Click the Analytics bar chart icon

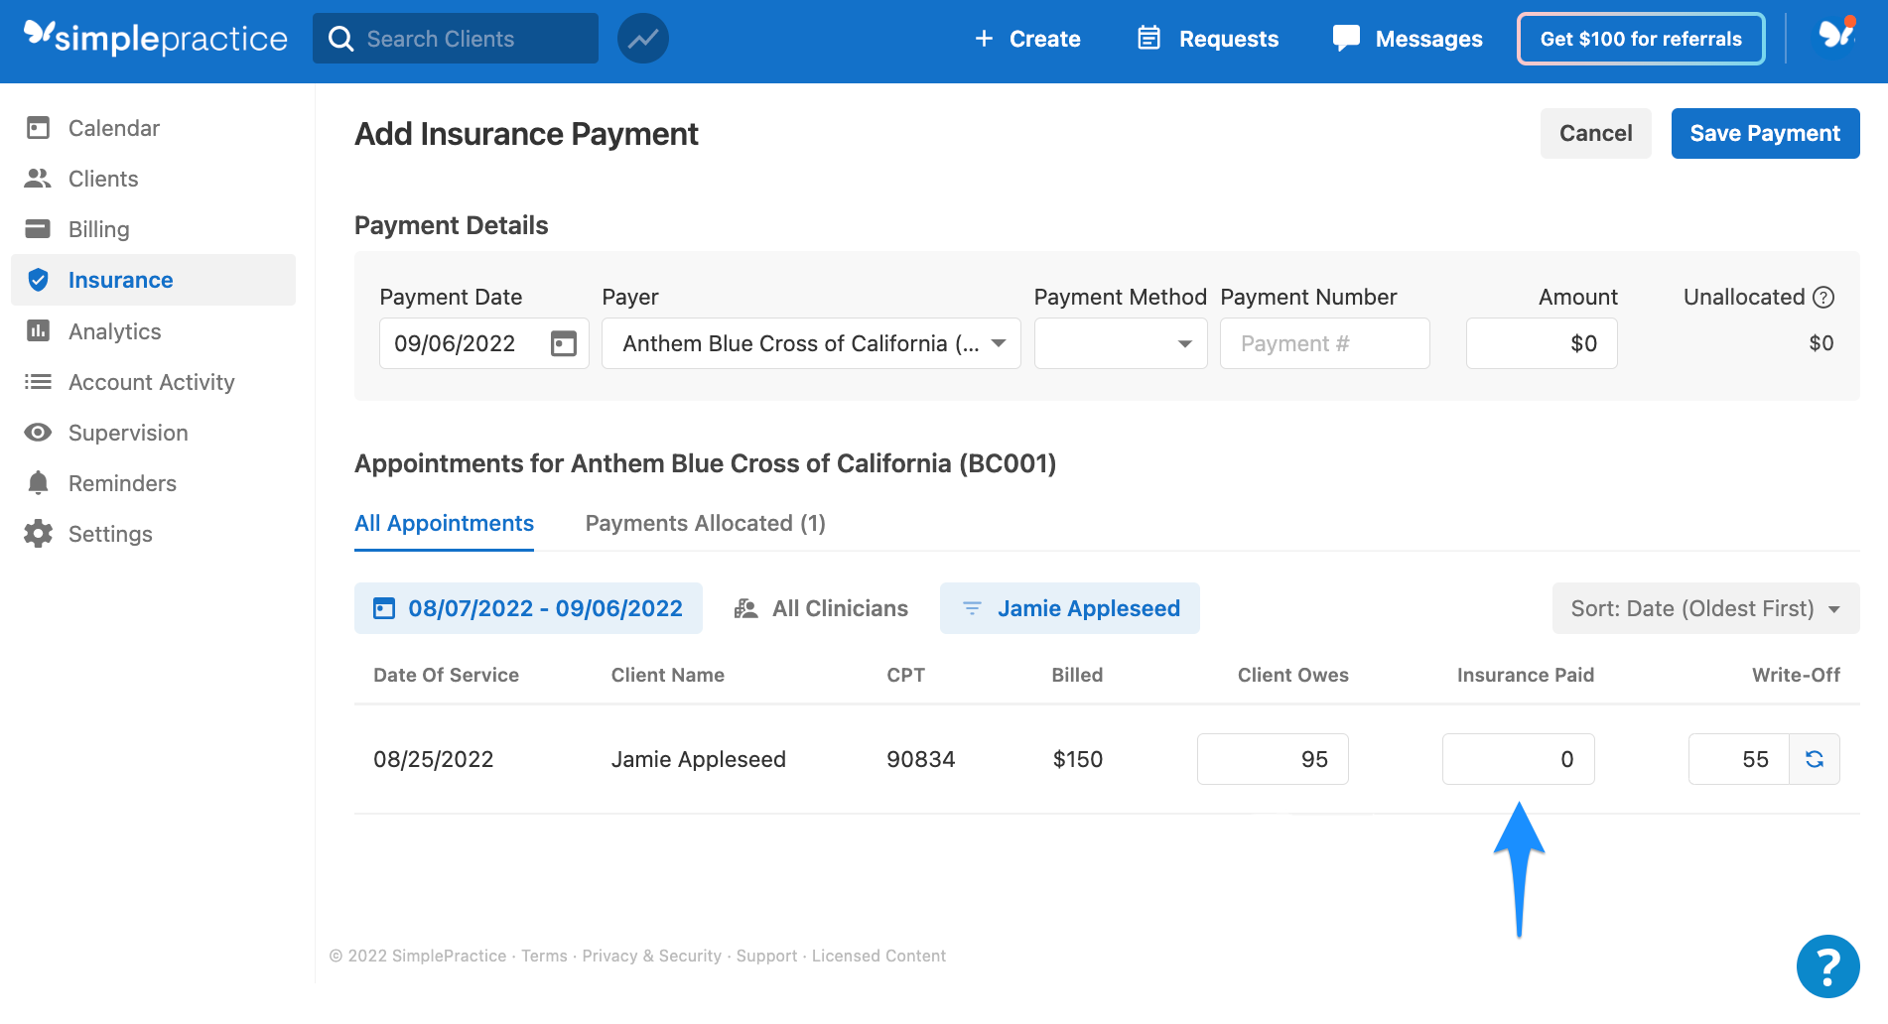(x=38, y=330)
